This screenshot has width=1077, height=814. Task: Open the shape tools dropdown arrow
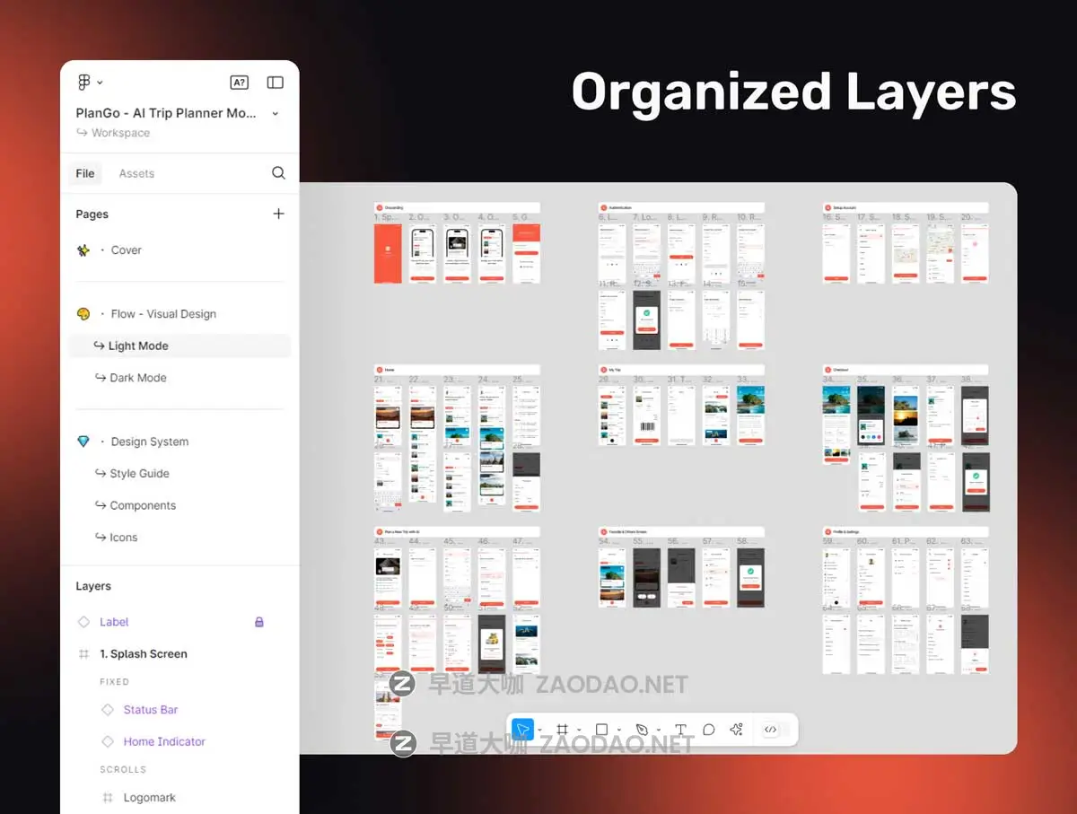tap(619, 731)
